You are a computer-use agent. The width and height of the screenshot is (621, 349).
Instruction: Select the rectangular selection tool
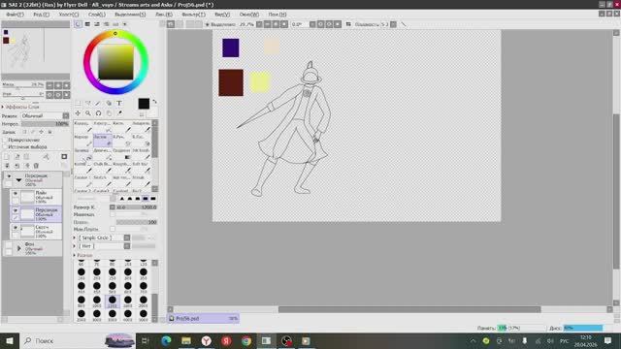coord(78,104)
